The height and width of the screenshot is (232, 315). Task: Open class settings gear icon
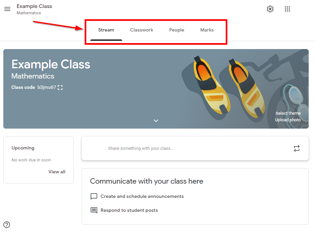click(x=270, y=9)
